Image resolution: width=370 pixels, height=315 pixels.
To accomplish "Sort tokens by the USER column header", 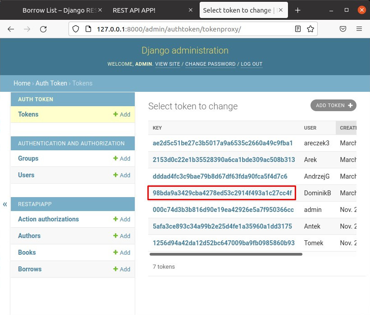I will point(310,128).
